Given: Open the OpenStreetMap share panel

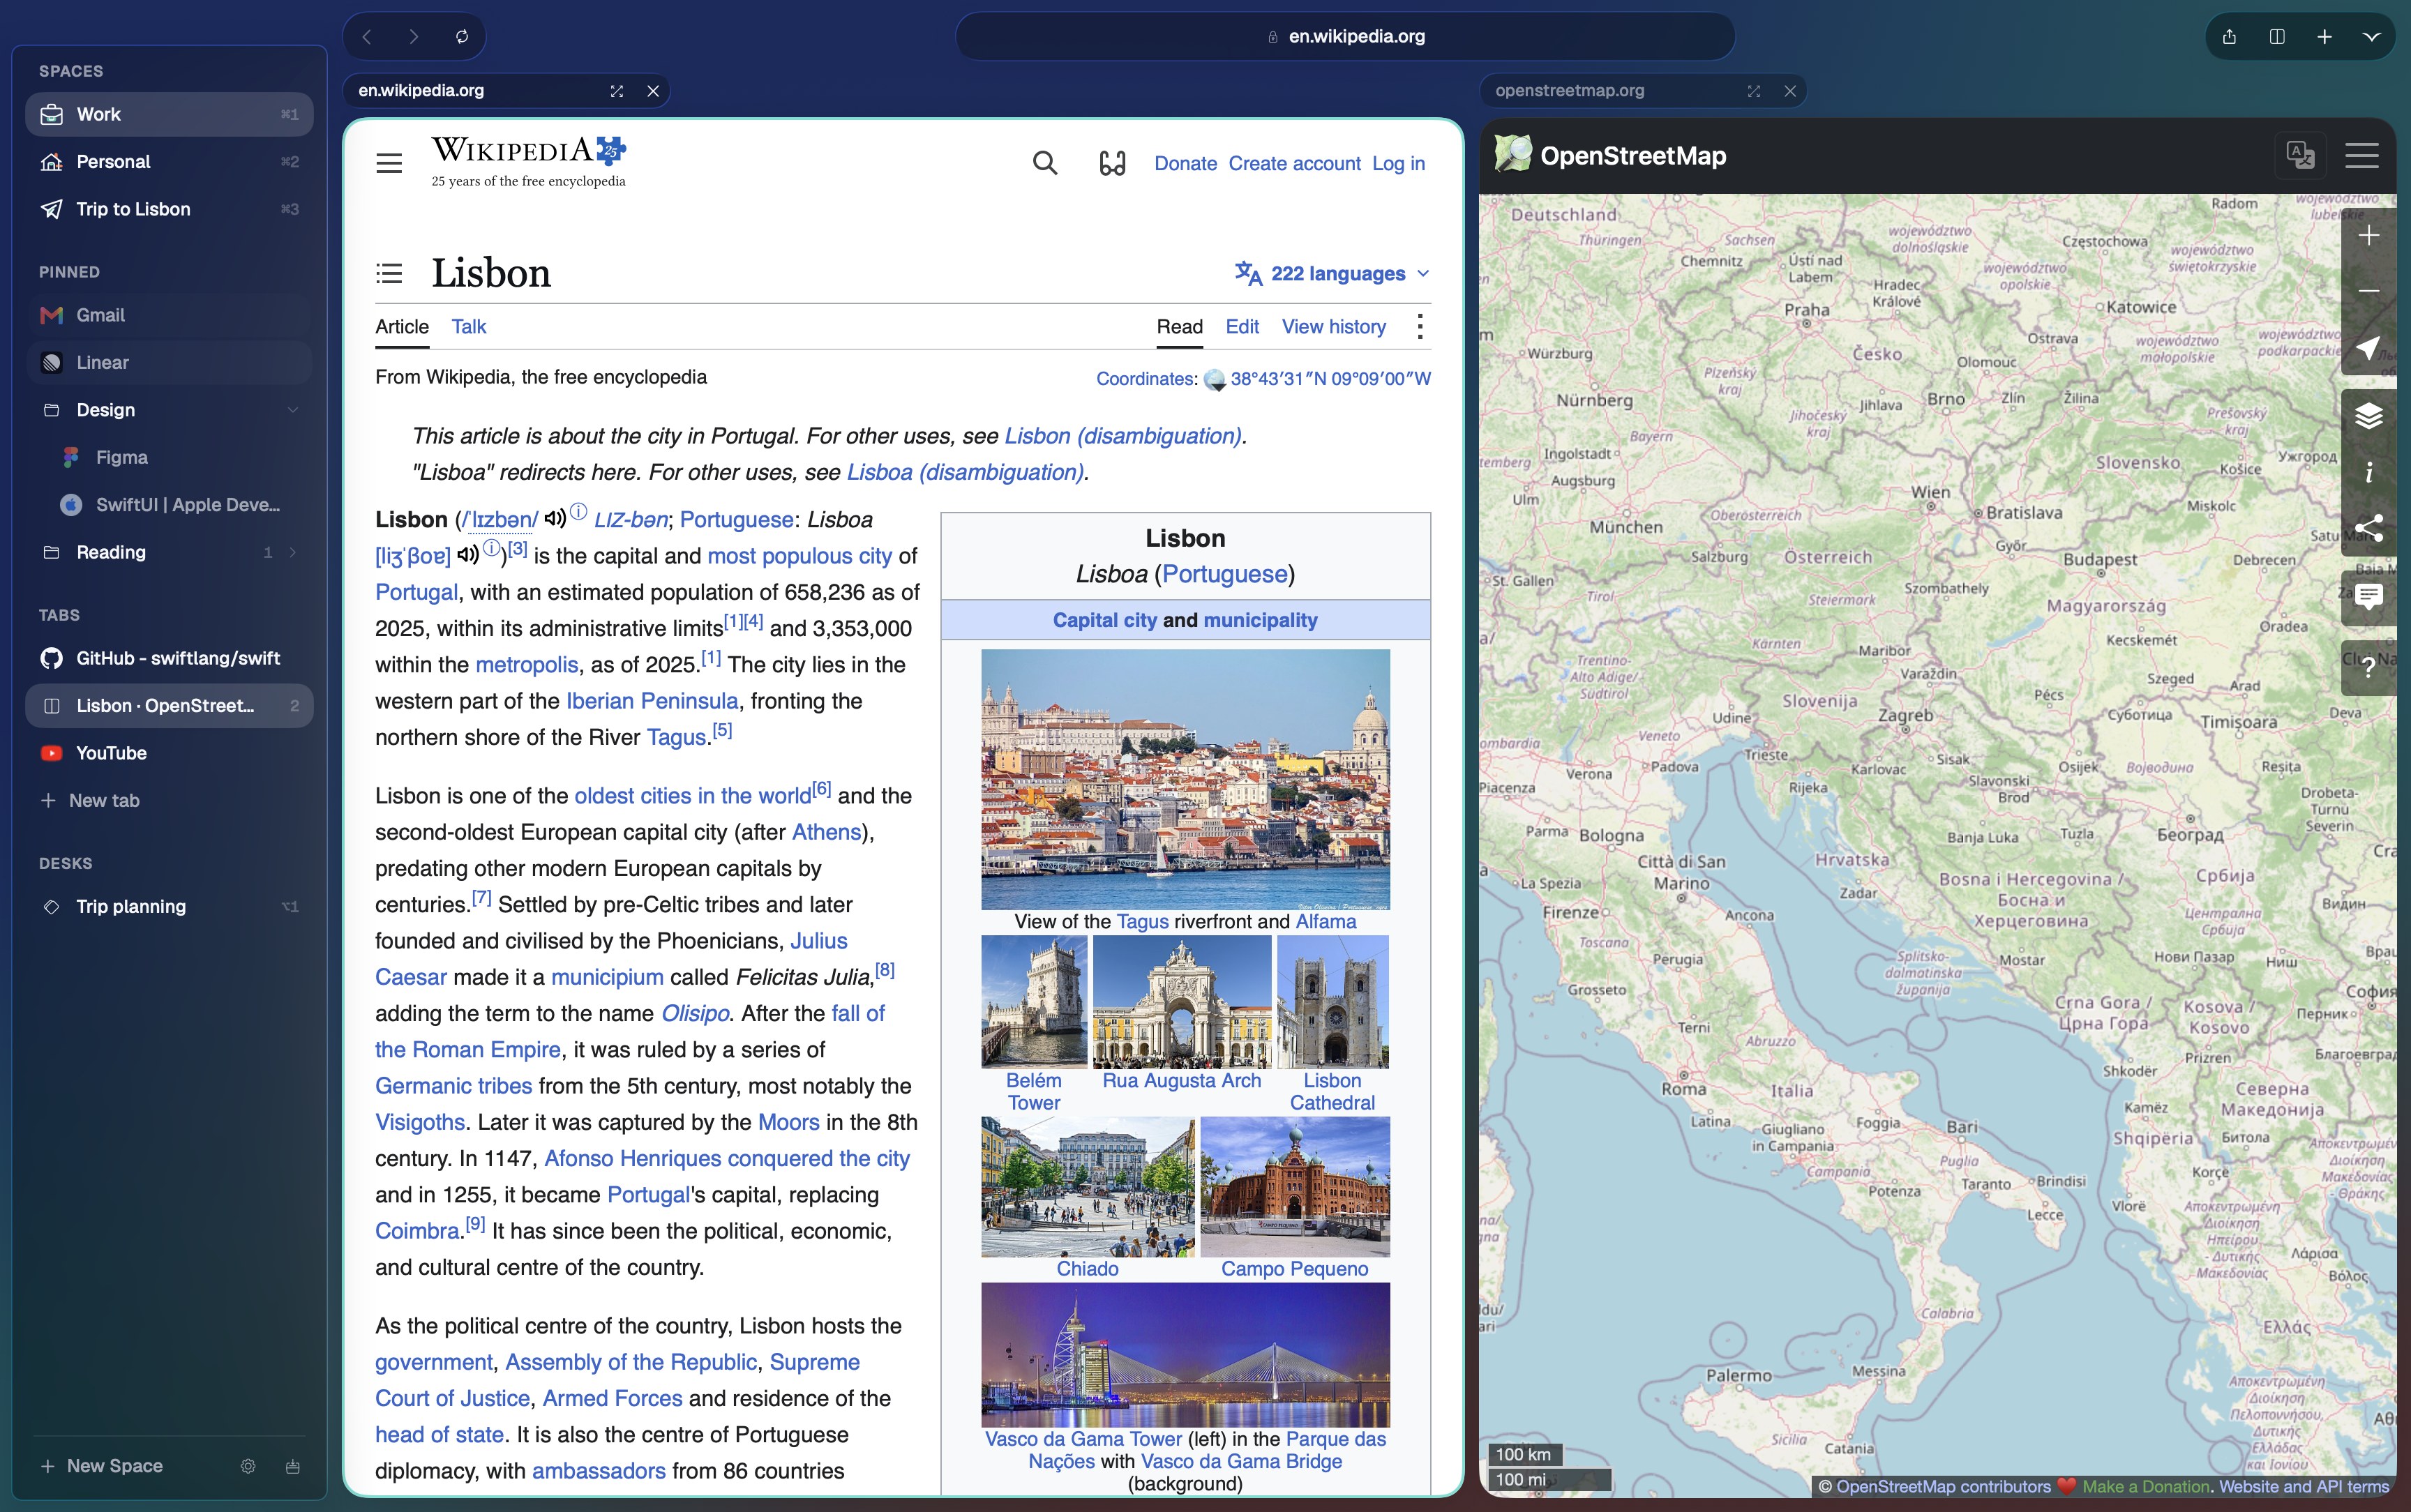Looking at the screenshot, I should pos(2368,528).
